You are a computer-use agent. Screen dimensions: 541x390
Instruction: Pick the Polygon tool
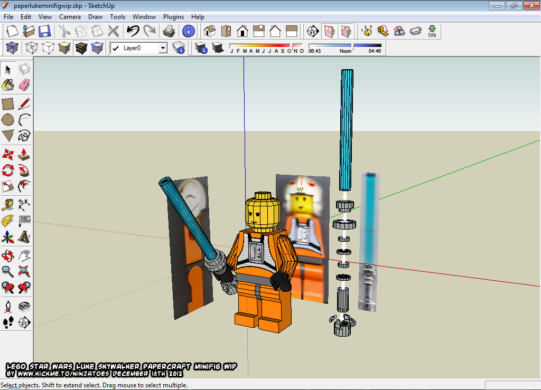pyautogui.click(x=8, y=136)
